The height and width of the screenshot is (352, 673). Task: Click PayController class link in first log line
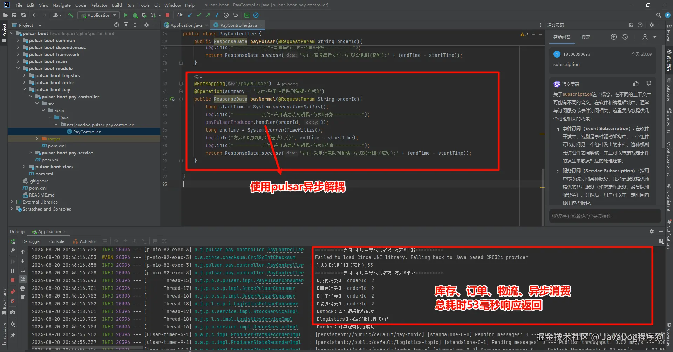(285, 250)
